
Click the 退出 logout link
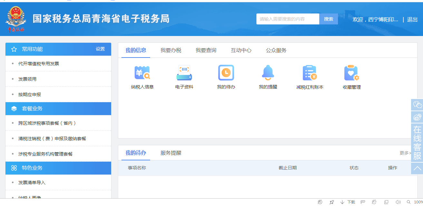pyautogui.click(x=412, y=20)
